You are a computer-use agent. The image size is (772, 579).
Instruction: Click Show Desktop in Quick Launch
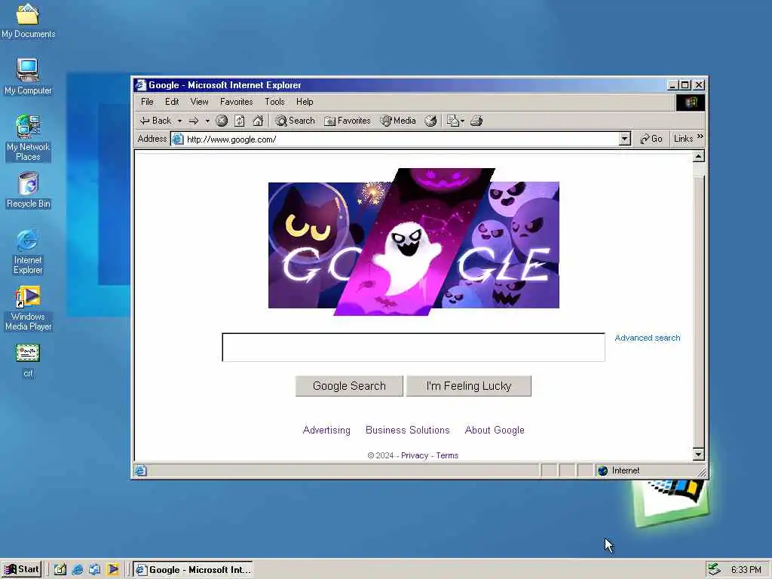[60, 570]
